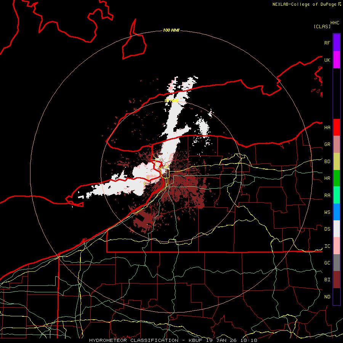Click the ND legend label
This screenshot has height=343, width=343.
coord(327,297)
